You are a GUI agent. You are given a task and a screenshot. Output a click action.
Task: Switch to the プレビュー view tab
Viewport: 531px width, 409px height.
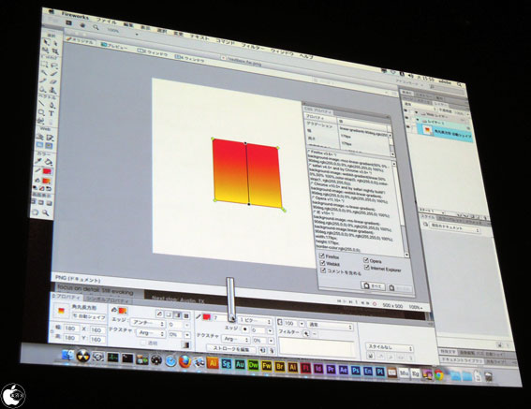click(114, 46)
